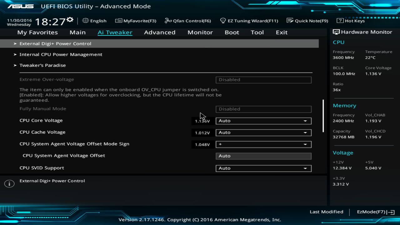The width and height of the screenshot is (400, 225).
Task: View the Hot Keys reference
Action: click(x=350, y=21)
